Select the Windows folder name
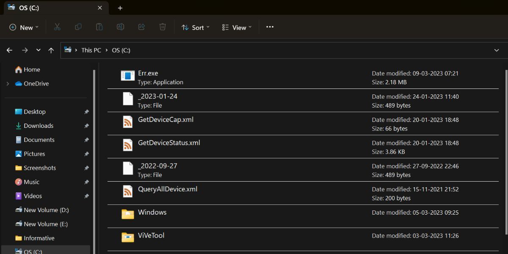 (152, 212)
